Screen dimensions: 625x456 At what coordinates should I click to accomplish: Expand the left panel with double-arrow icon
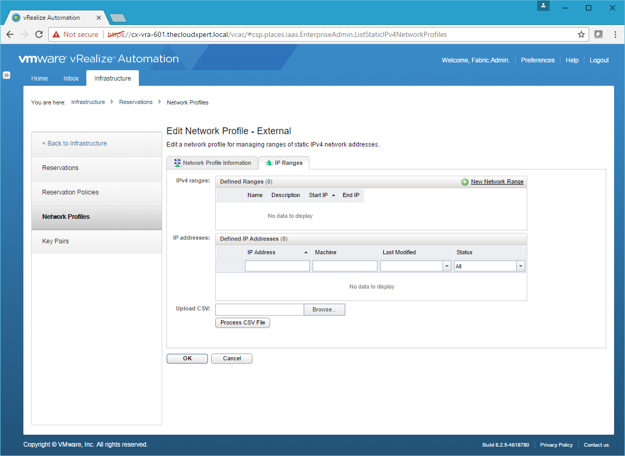pyautogui.click(x=6, y=75)
